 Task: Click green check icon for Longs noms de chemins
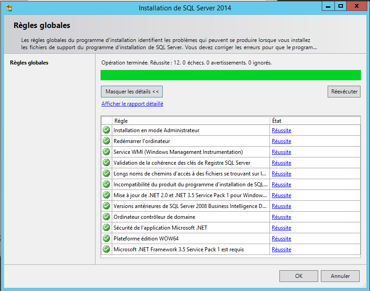click(x=106, y=173)
